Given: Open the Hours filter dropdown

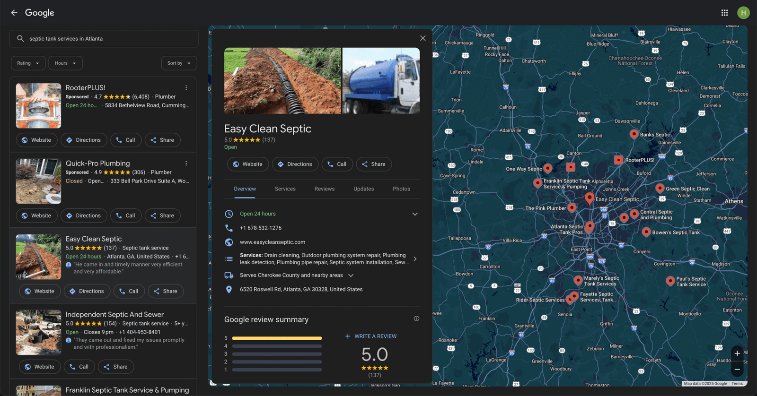Looking at the screenshot, I should pos(65,63).
